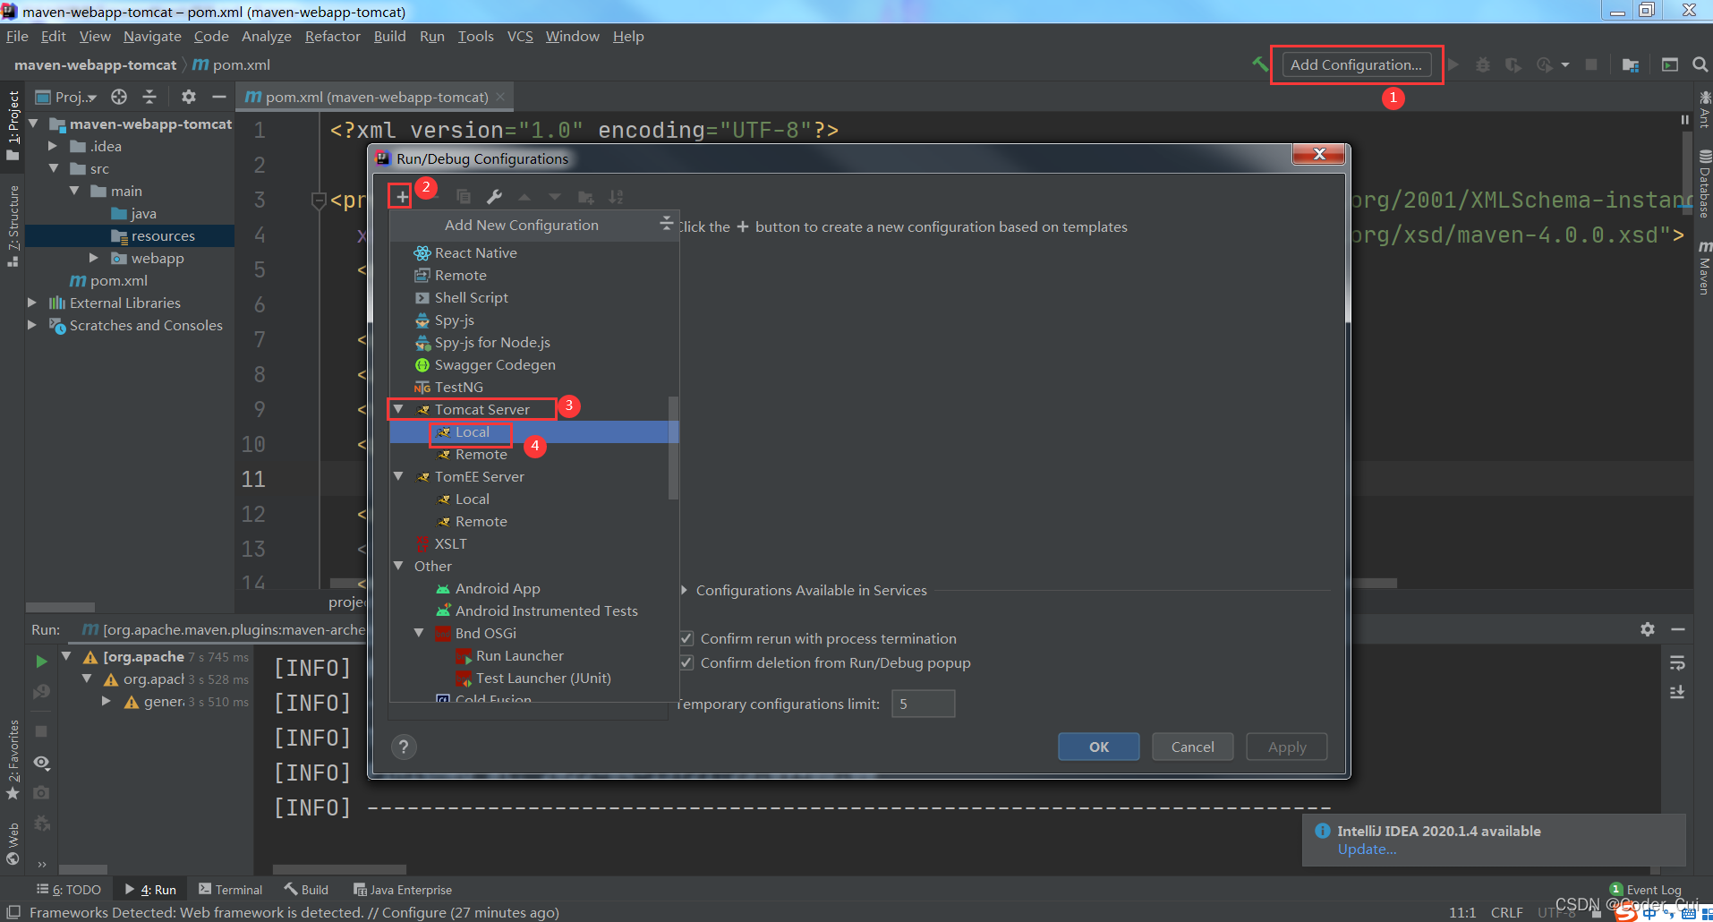Click the Temporary configurations limit field
The image size is (1713, 922).
(924, 704)
